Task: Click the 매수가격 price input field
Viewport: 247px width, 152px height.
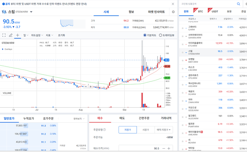Action: pos(146,148)
